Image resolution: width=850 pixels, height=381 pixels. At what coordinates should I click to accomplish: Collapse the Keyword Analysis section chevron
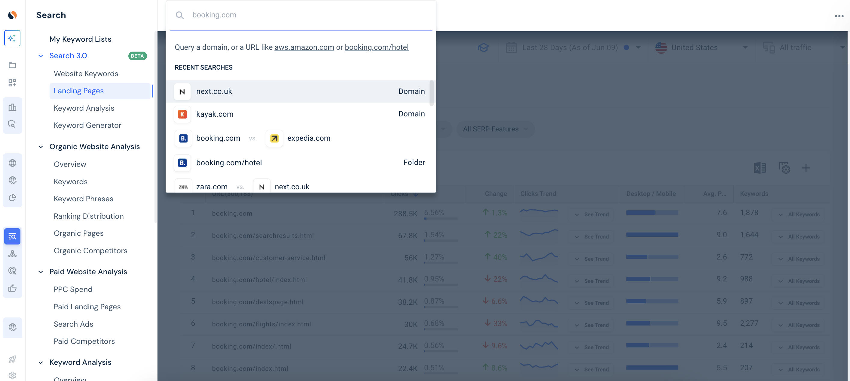pyautogui.click(x=41, y=363)
